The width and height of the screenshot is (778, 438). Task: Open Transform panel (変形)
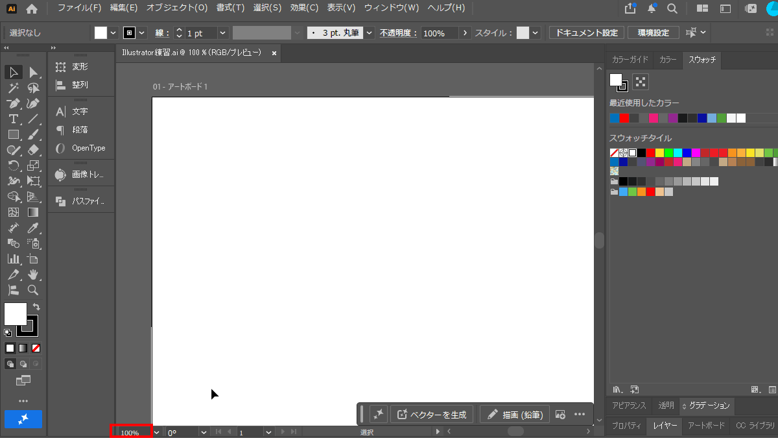tap(80, 67)
